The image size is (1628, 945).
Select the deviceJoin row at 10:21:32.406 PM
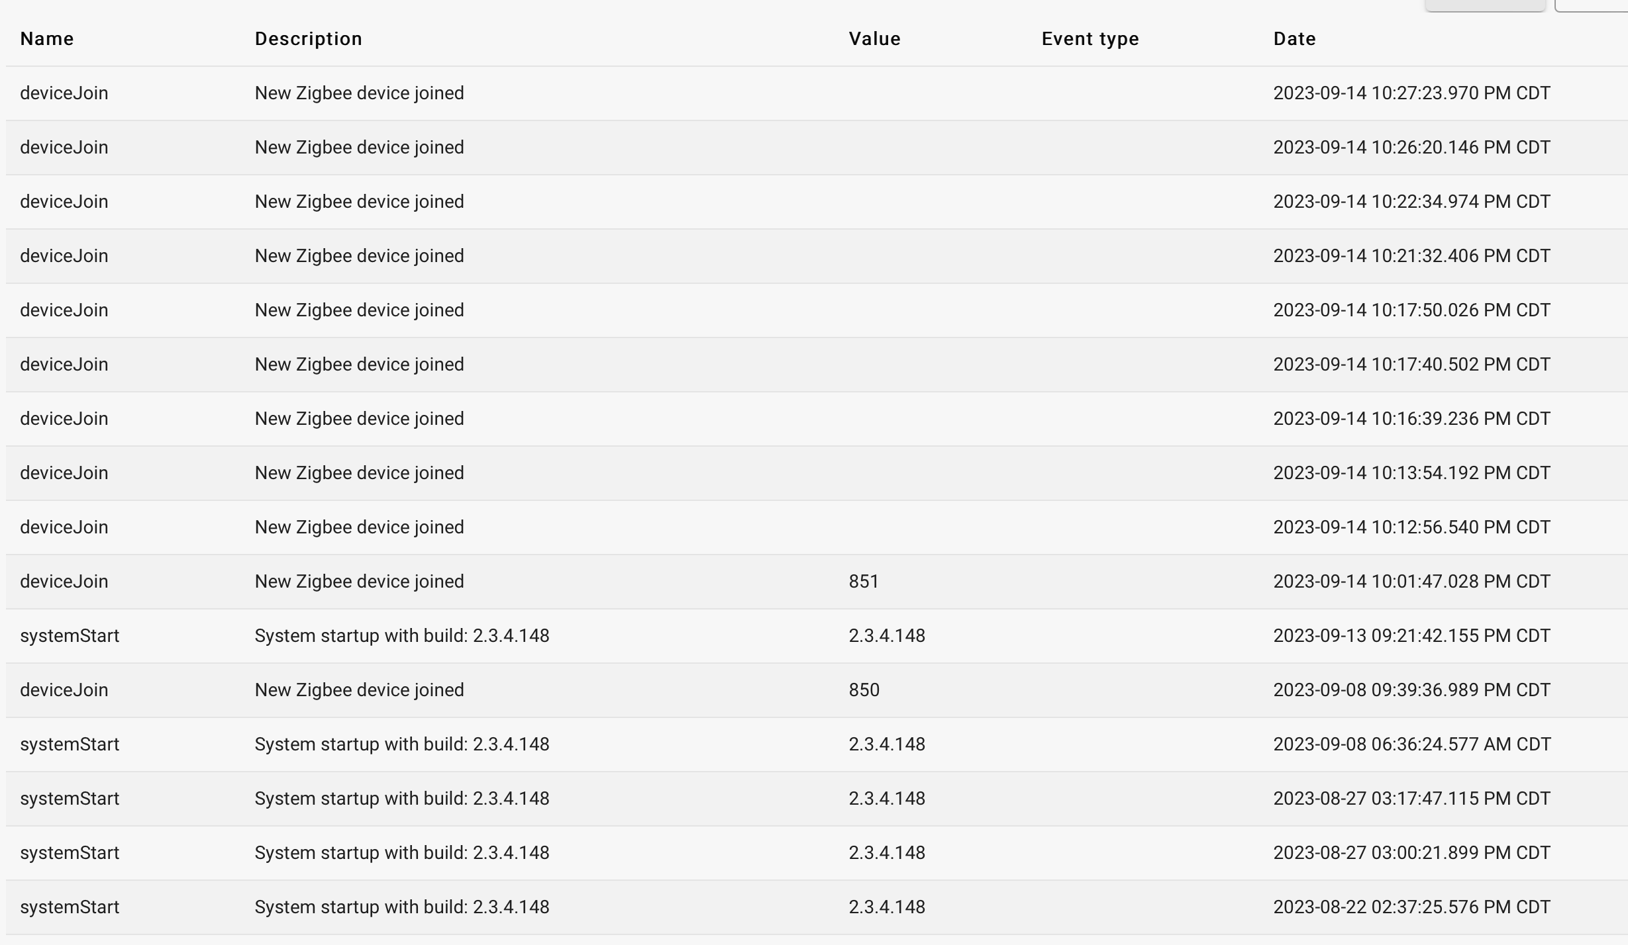(817, 256)
